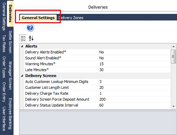This screenshot has width=177, height=135.
Task: Select Delivery Screen Force Deposit Amount row
Action: [x=97, y=99]
